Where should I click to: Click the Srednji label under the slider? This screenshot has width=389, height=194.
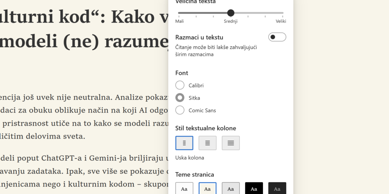(230, 21)
